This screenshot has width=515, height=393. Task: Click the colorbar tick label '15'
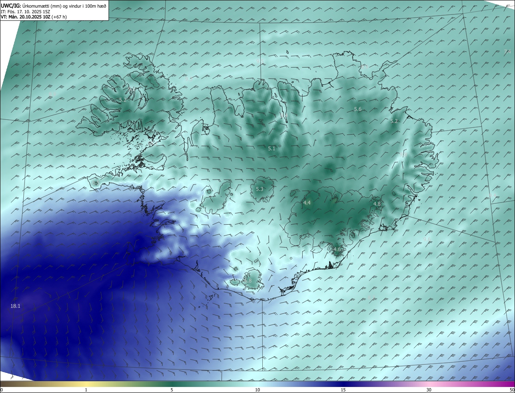343,390
